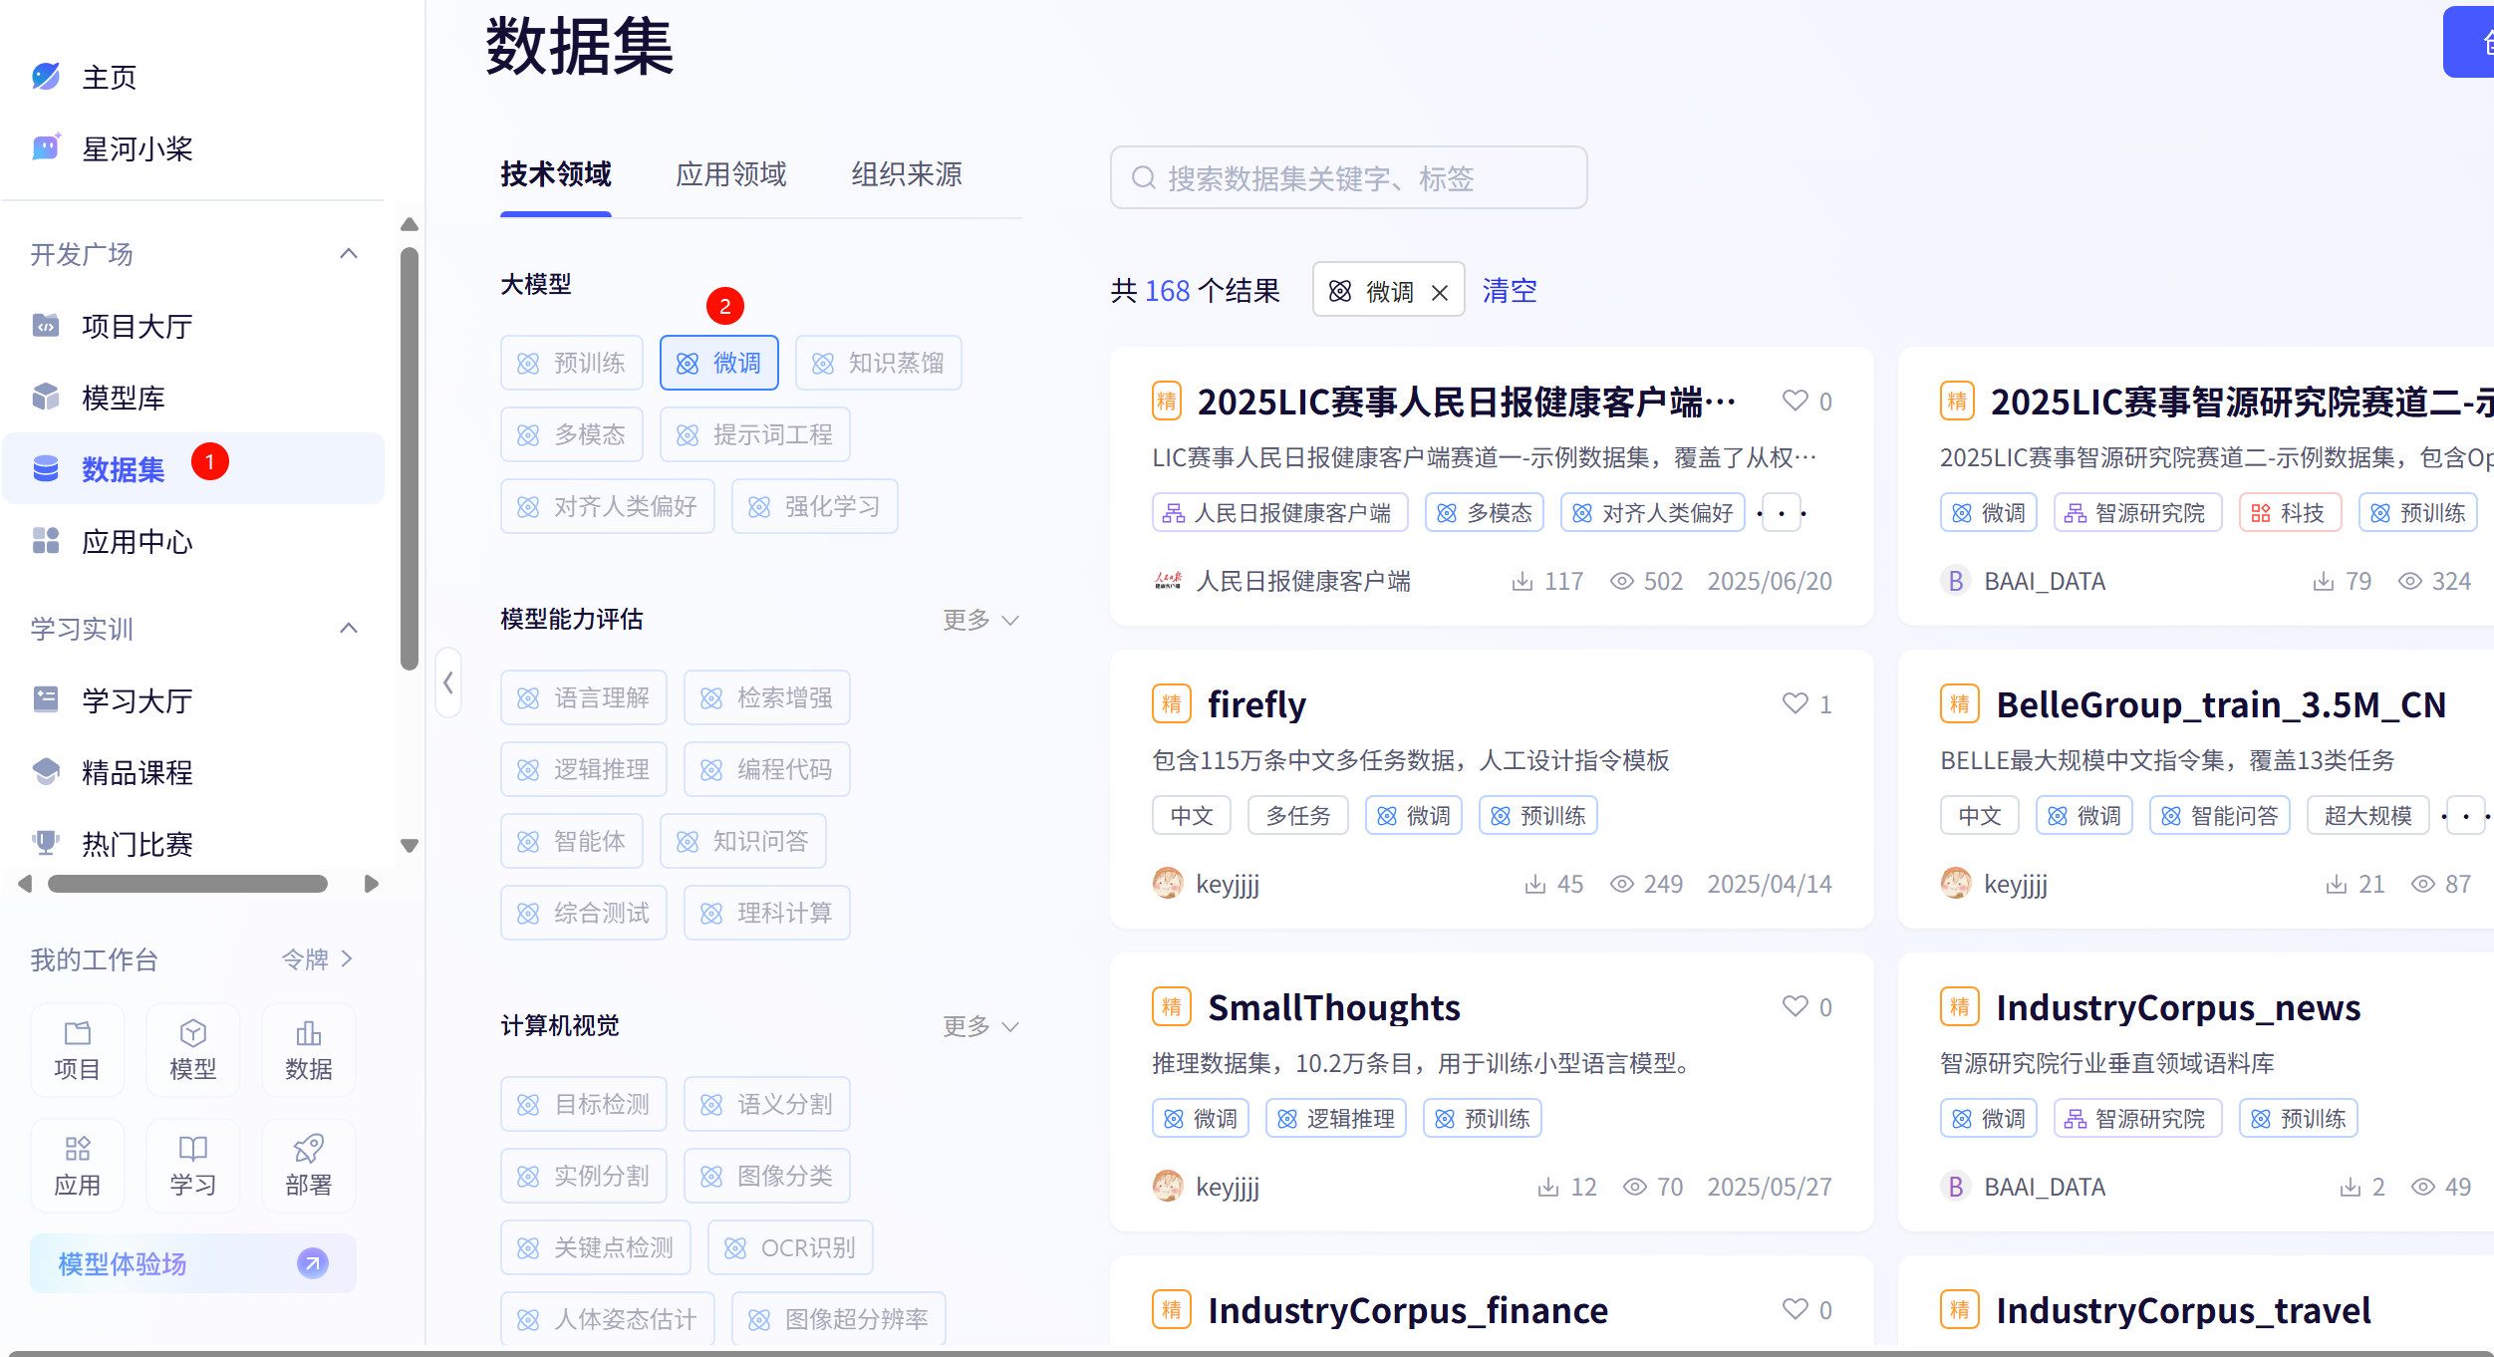This screenshot has height=1357, width=2494.
Task: Expand 更多 under 模型能力评估
Action: tap(981, 620)
